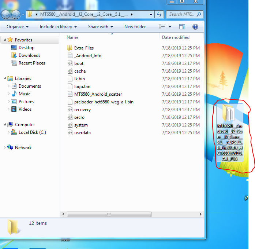Click the MT6580 folder breadcrumb in address bar
The height and width of the screenshot is (249, 255).
[84, 14]
